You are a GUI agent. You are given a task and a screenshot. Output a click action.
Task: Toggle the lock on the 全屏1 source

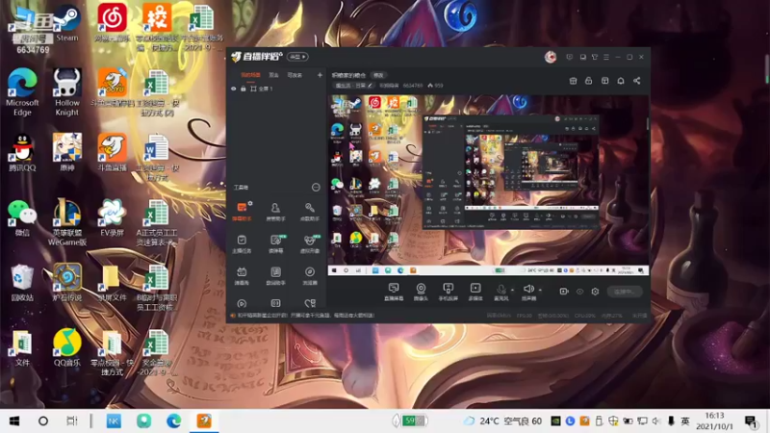[244, 89]
